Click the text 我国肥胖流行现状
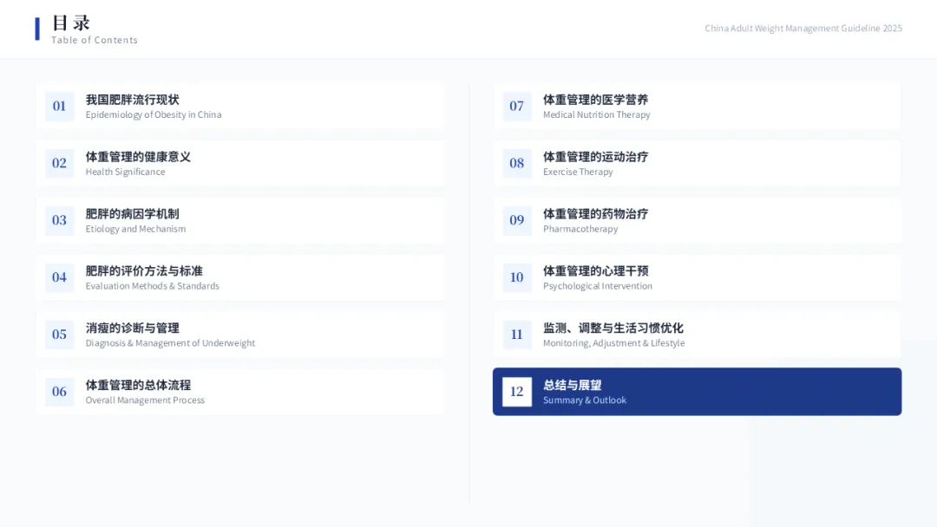 tap(132, 100)
